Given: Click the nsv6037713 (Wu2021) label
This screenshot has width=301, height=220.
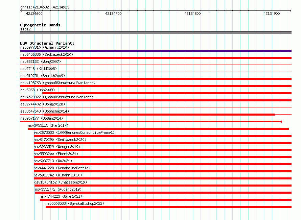Looking at the screenshot, I should pyautogui.click(x=53, y=161).
